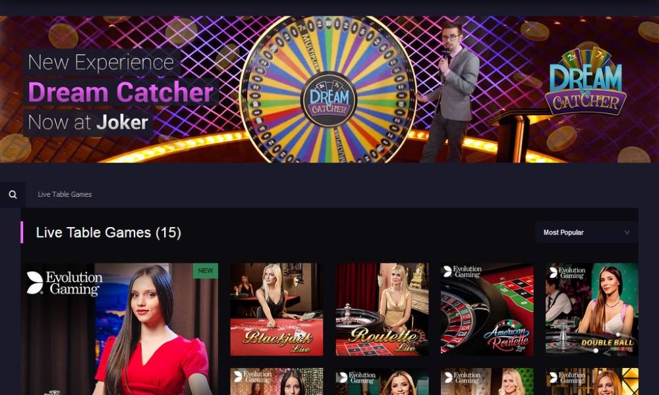Click the Evolution Gaming logo on Double Ball tile
Image resolution: width=659 pixels, height=395 pixels.
tap(567, 273)
